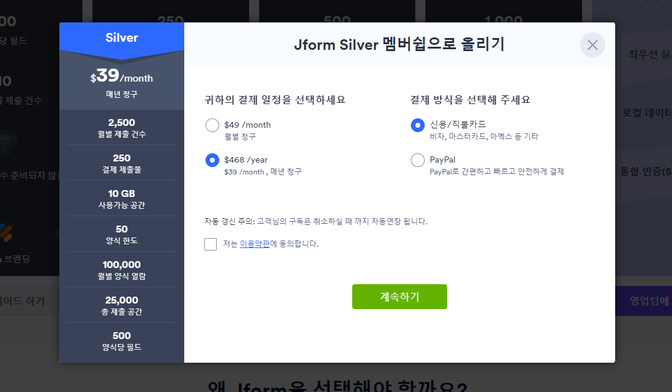672x392 pixels.
Task: Check the 이용약관 agreement checkbox
Action: [210, 244]
